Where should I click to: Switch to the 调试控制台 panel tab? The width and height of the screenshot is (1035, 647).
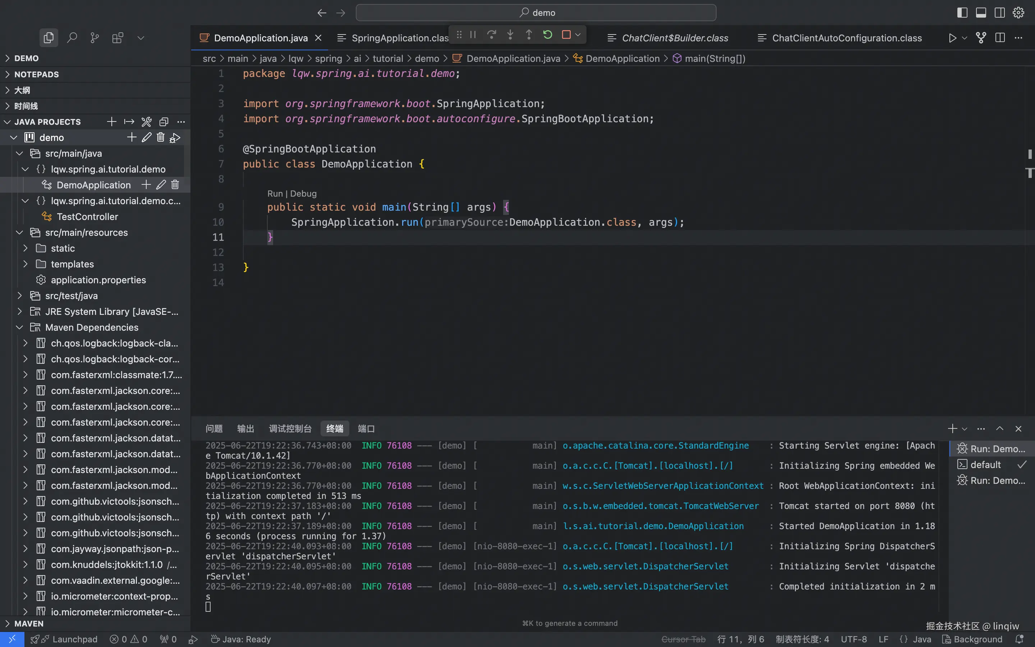coord(290,428)
